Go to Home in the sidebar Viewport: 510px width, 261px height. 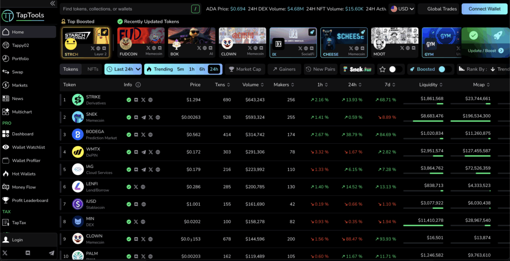[28, 32]
